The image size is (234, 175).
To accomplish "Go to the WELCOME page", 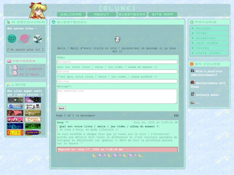I will tap(71, 14).
